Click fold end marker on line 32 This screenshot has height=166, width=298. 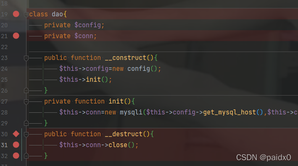point(26,156)
